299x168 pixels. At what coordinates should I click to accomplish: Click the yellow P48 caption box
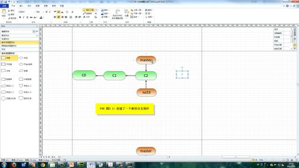125,109
